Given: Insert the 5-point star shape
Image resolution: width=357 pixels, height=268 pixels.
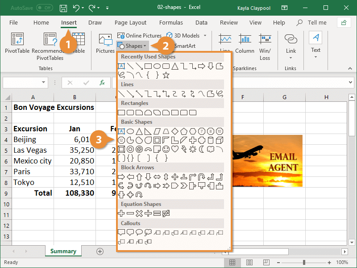Looking at the screenshot, I should 166,75.
